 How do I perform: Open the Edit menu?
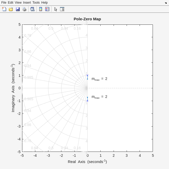(10, 3)
